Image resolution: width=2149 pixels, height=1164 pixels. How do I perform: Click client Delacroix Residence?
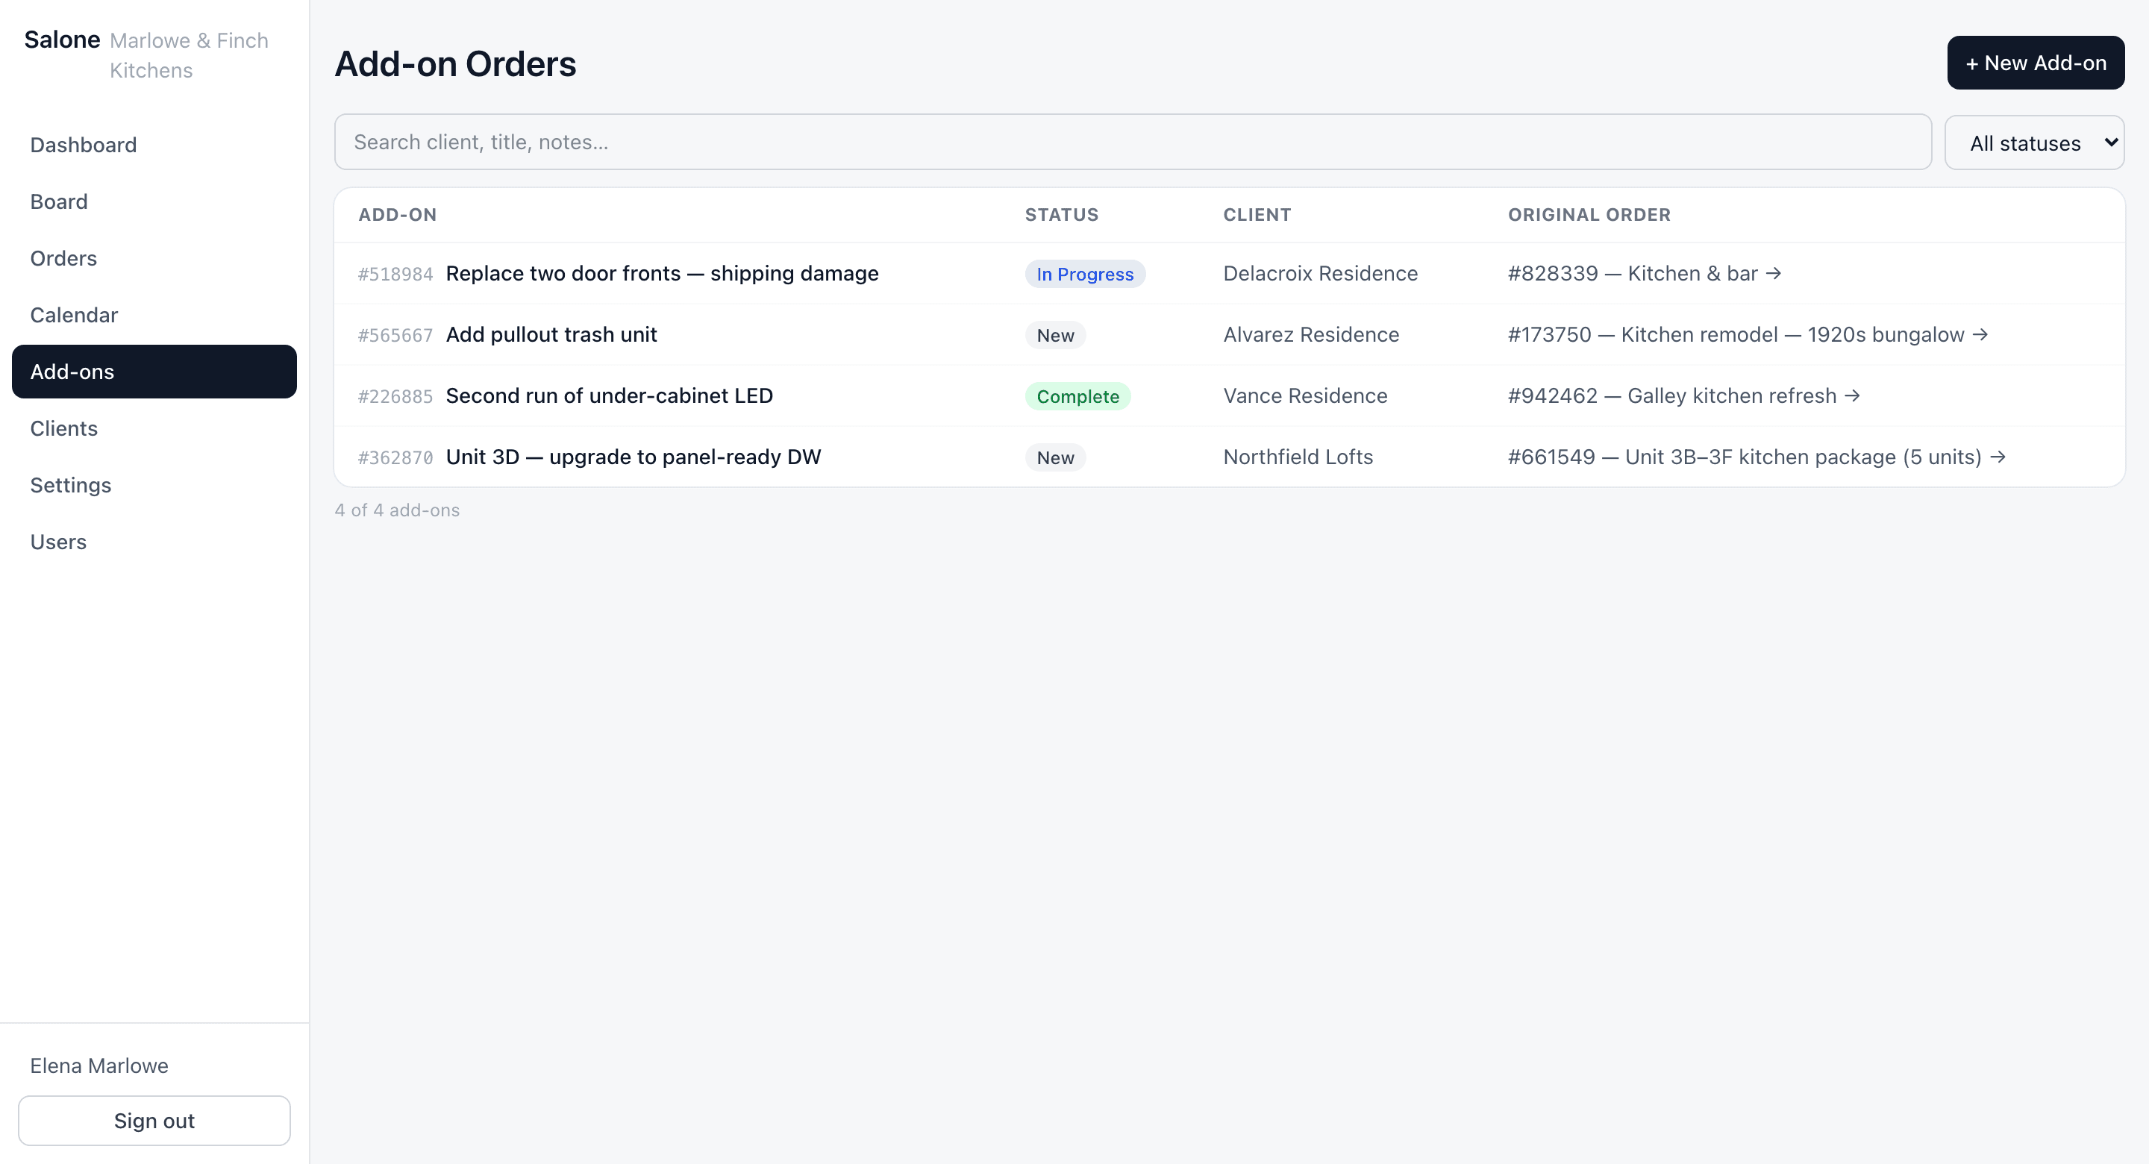tap(1320, 274)
